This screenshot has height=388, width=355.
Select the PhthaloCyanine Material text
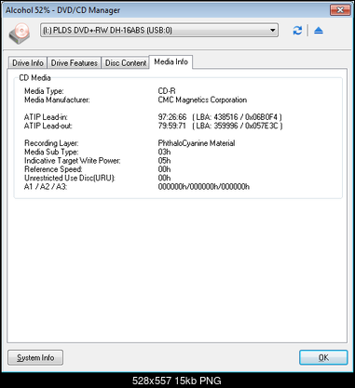pyautogui.click(x=197, y=143)
